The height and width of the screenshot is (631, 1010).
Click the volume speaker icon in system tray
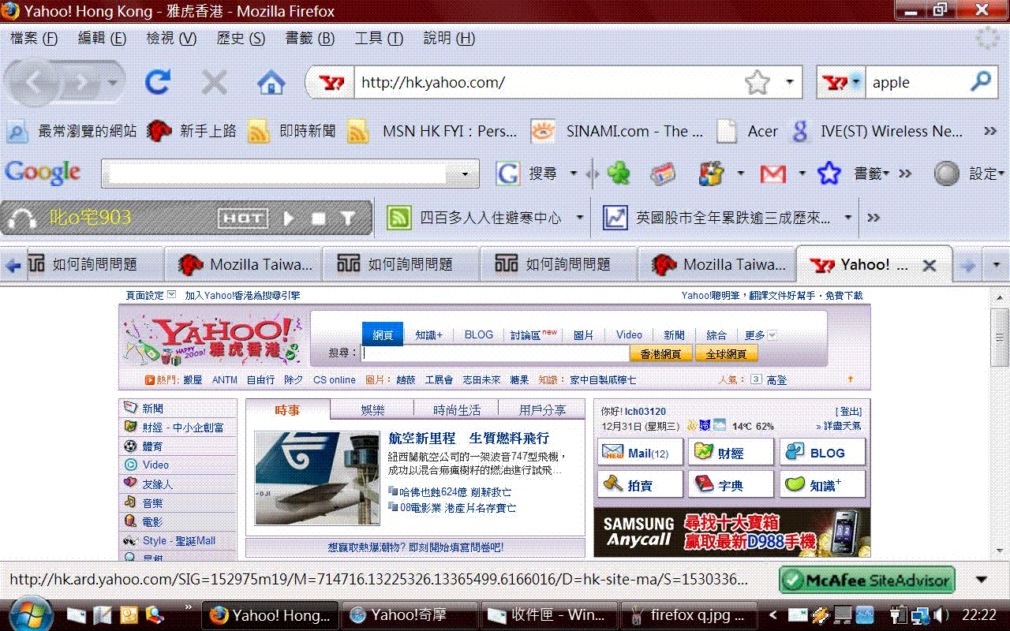tap(941, 614)
